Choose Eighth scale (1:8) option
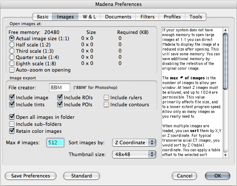This screenshot has height=186, width=237. coord(12,63)
